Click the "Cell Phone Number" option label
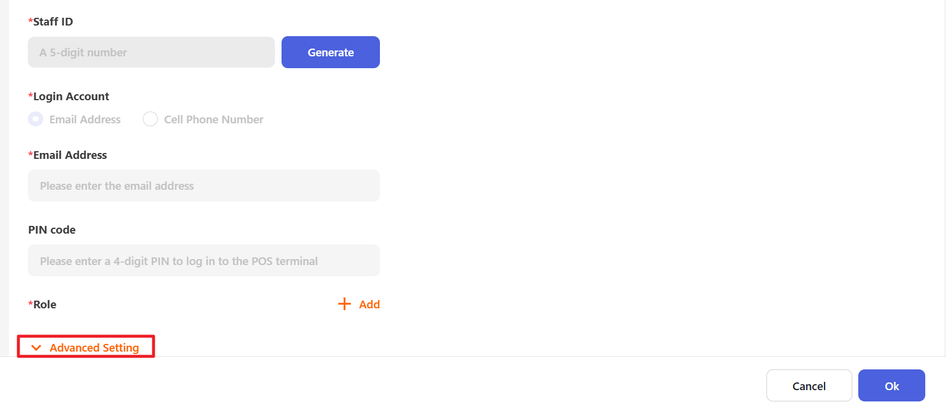The width and height of the screenshot is (946, 402). [213, 120]
